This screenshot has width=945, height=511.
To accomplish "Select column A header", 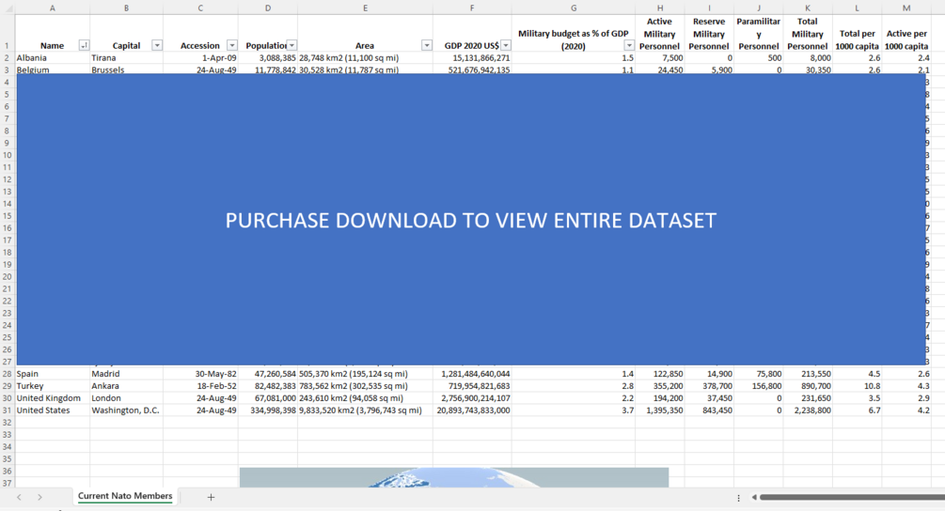I will 53,8.
